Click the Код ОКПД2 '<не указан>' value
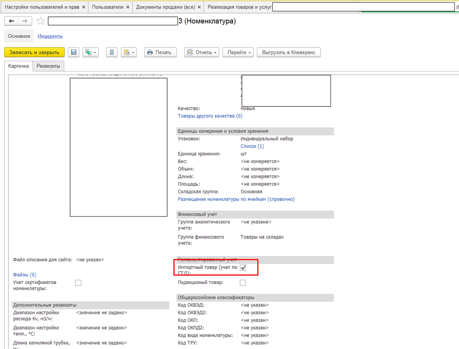 pos(255,328)
